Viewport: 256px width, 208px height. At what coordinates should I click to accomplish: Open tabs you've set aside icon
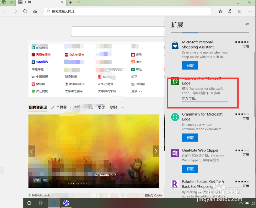pos(4,2)
